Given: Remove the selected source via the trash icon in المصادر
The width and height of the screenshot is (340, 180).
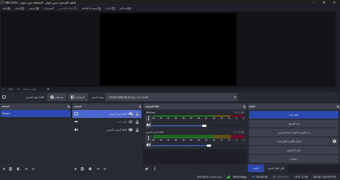Looking at the screenshot, I should click(x=82, y=169).
